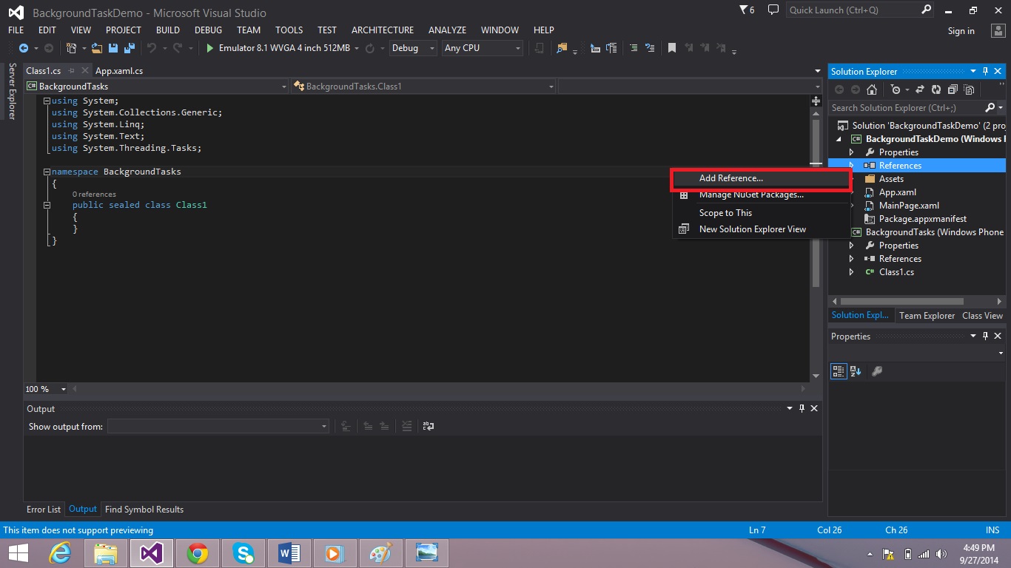This screenshot has width=1011, height=568.
Task: Refresh the Solution Explorer view
Action: tap(936, 89)
